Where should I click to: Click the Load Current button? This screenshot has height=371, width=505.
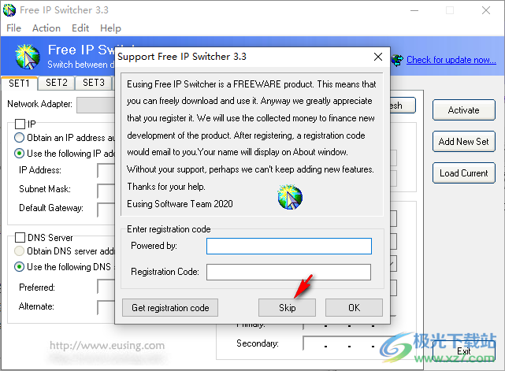(x=464, y=173)
